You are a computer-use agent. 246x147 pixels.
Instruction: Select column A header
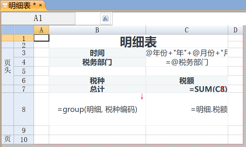[41, 30]
